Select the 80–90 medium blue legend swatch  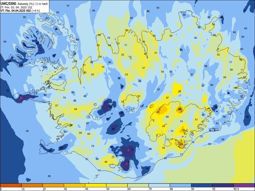(181, 185)
